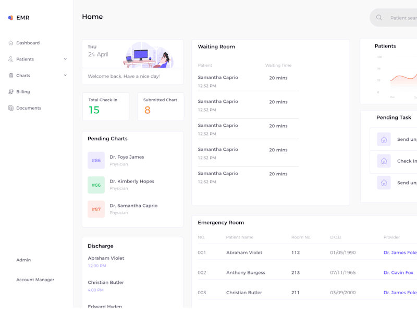Click the EMR logo icon
This screenshot has width=417, height=313.
pyautogui.click(x=10, y=18)
